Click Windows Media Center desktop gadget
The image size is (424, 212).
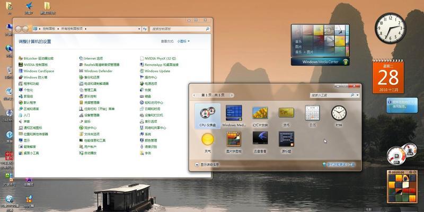pyautogui.click(x=320, y=45)
